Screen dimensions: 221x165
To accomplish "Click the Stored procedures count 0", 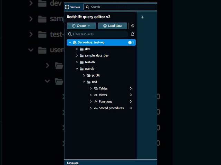I will click(131, 108).
